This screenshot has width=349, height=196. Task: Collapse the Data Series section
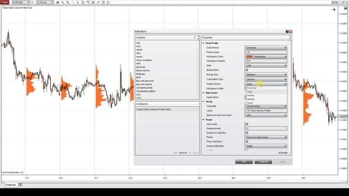pos(203,93)
